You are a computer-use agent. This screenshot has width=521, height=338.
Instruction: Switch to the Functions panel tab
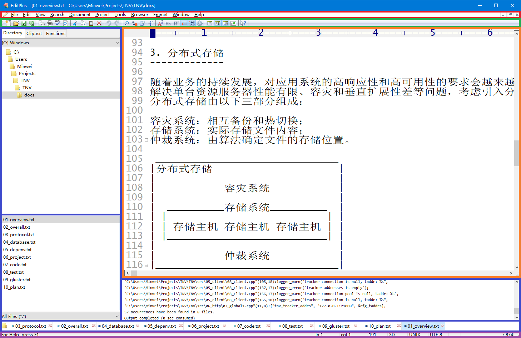tap(56, 33)
